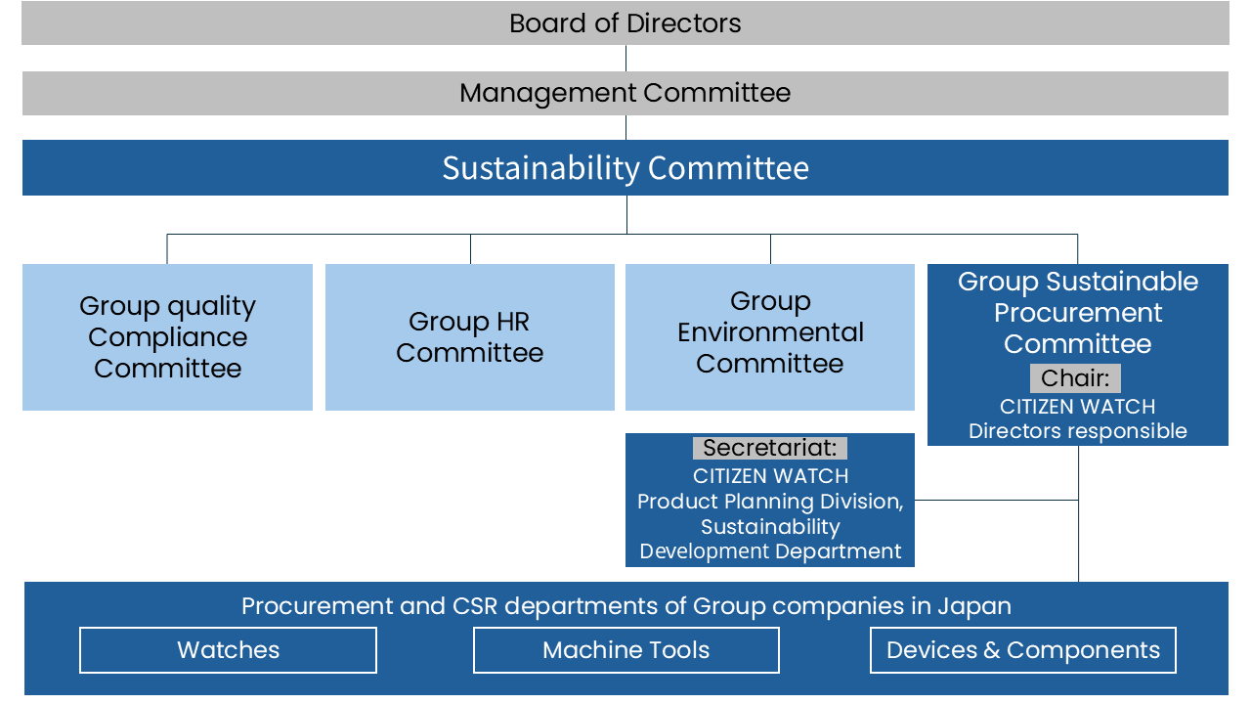Click CITIZEN WATCH text in Secretariat box
The width and height of the screenshot is (1251, 704).
(770, 476)
